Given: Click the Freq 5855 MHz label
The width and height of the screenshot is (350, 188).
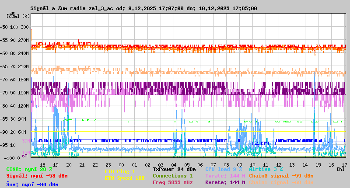Looking at the screenshot, I should [172, 182].
